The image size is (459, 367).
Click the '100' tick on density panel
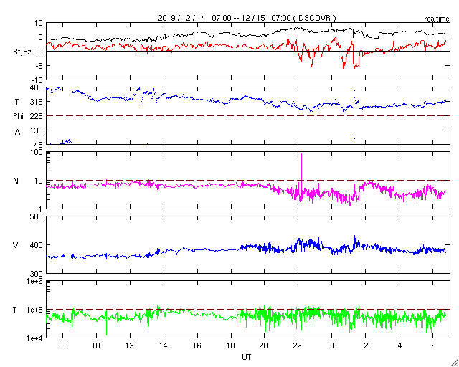click(37, 152)
